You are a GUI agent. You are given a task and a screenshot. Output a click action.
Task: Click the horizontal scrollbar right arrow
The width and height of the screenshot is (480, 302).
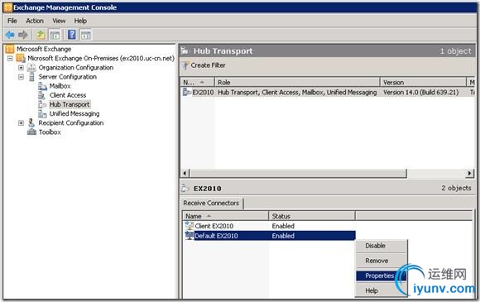click(469, 173)
